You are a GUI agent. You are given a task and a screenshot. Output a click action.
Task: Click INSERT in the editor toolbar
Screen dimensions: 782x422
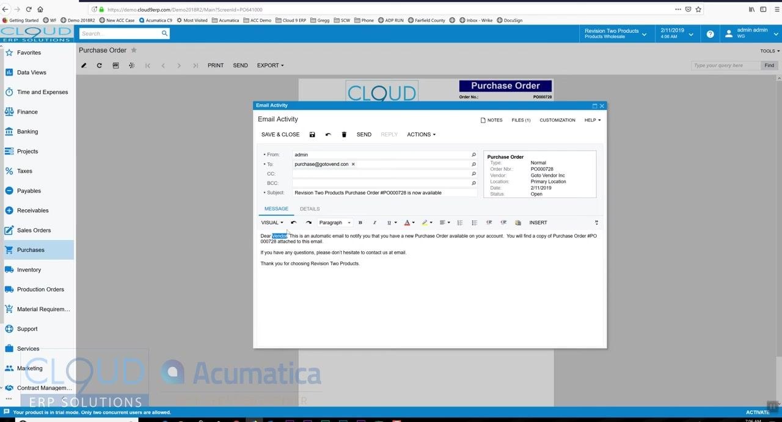coord(538,223)
